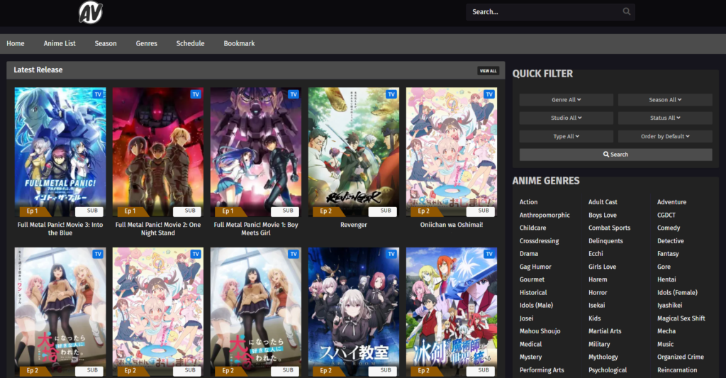Screen dimensions: 726x378
Task: Open the Oniichan wa Oshimai! title link
Action: click(452, 225)
